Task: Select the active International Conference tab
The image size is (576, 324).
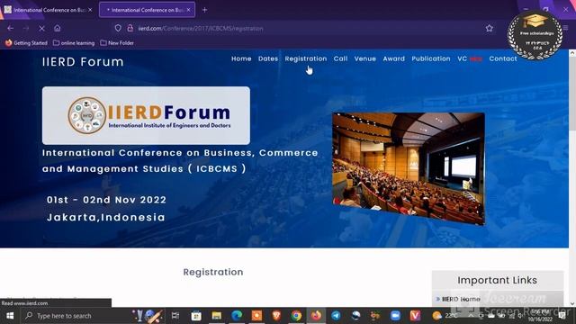Action: point(146,10)
